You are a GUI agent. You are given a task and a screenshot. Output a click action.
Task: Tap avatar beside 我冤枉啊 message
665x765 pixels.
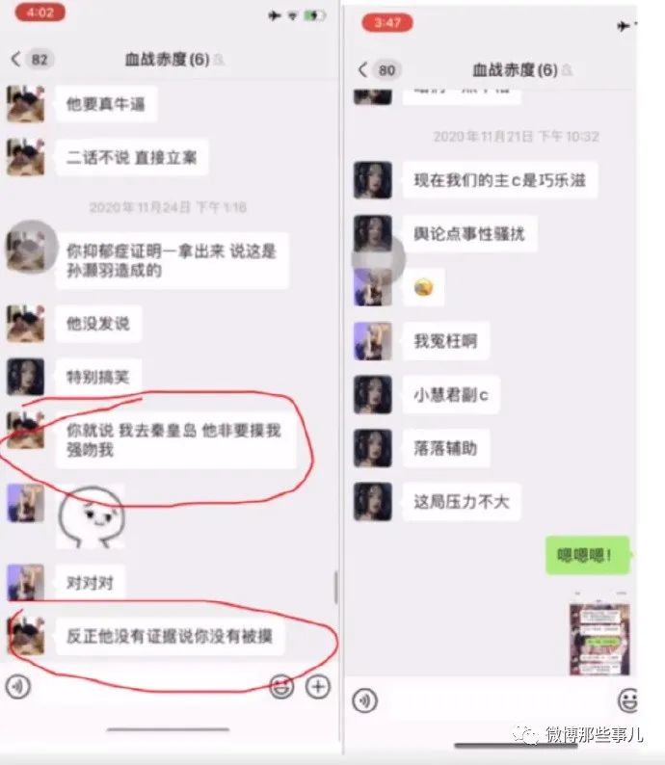pyautogui.click(x=373, y=341)
